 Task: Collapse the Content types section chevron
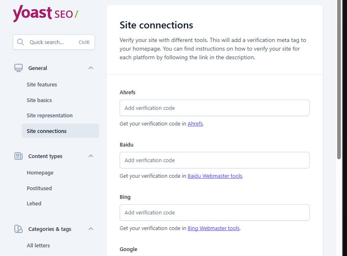point(91,156)
